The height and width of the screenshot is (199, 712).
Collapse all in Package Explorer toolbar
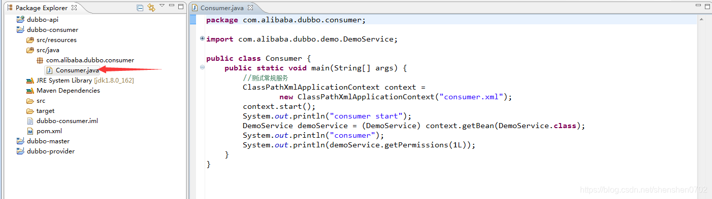click(140, 8)
